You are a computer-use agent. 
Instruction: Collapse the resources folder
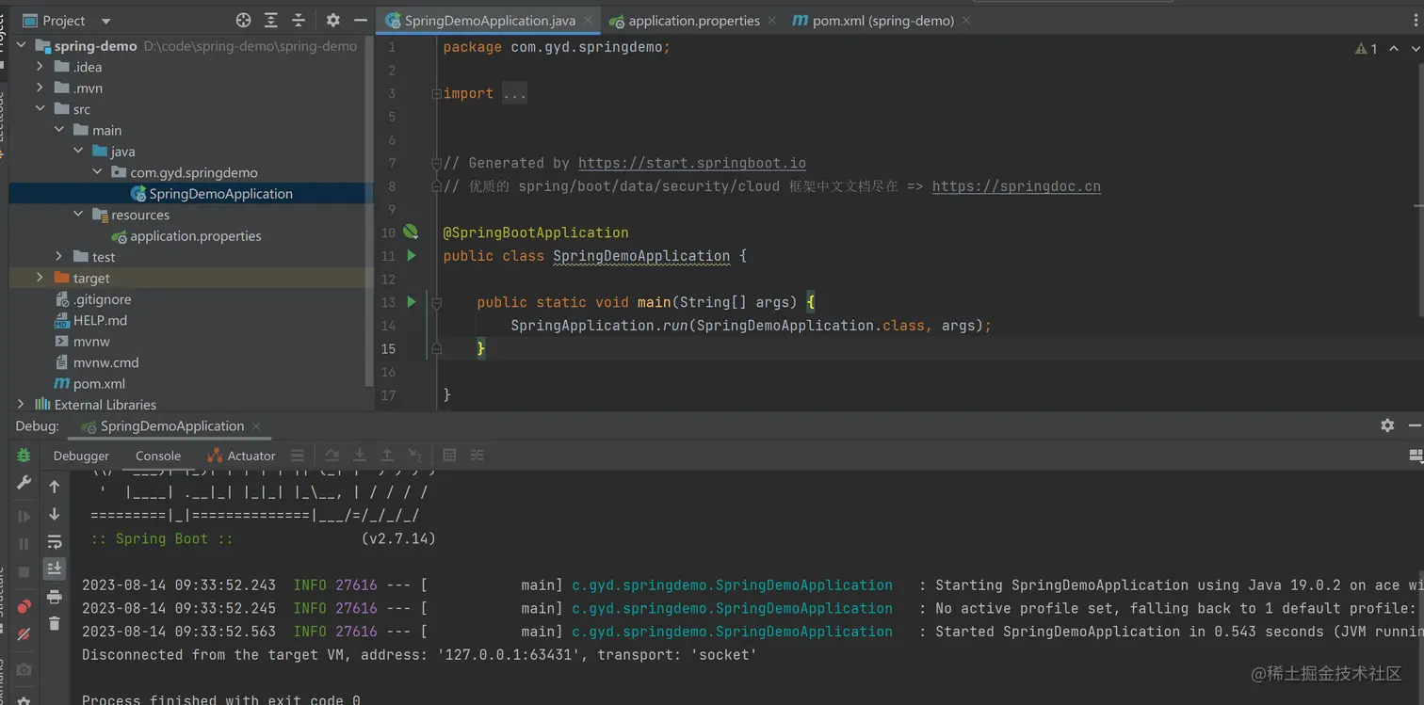(x=78, y=215)
